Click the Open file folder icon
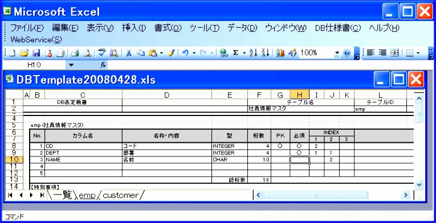Screen dimensions: 436x223 coord(25,53)
